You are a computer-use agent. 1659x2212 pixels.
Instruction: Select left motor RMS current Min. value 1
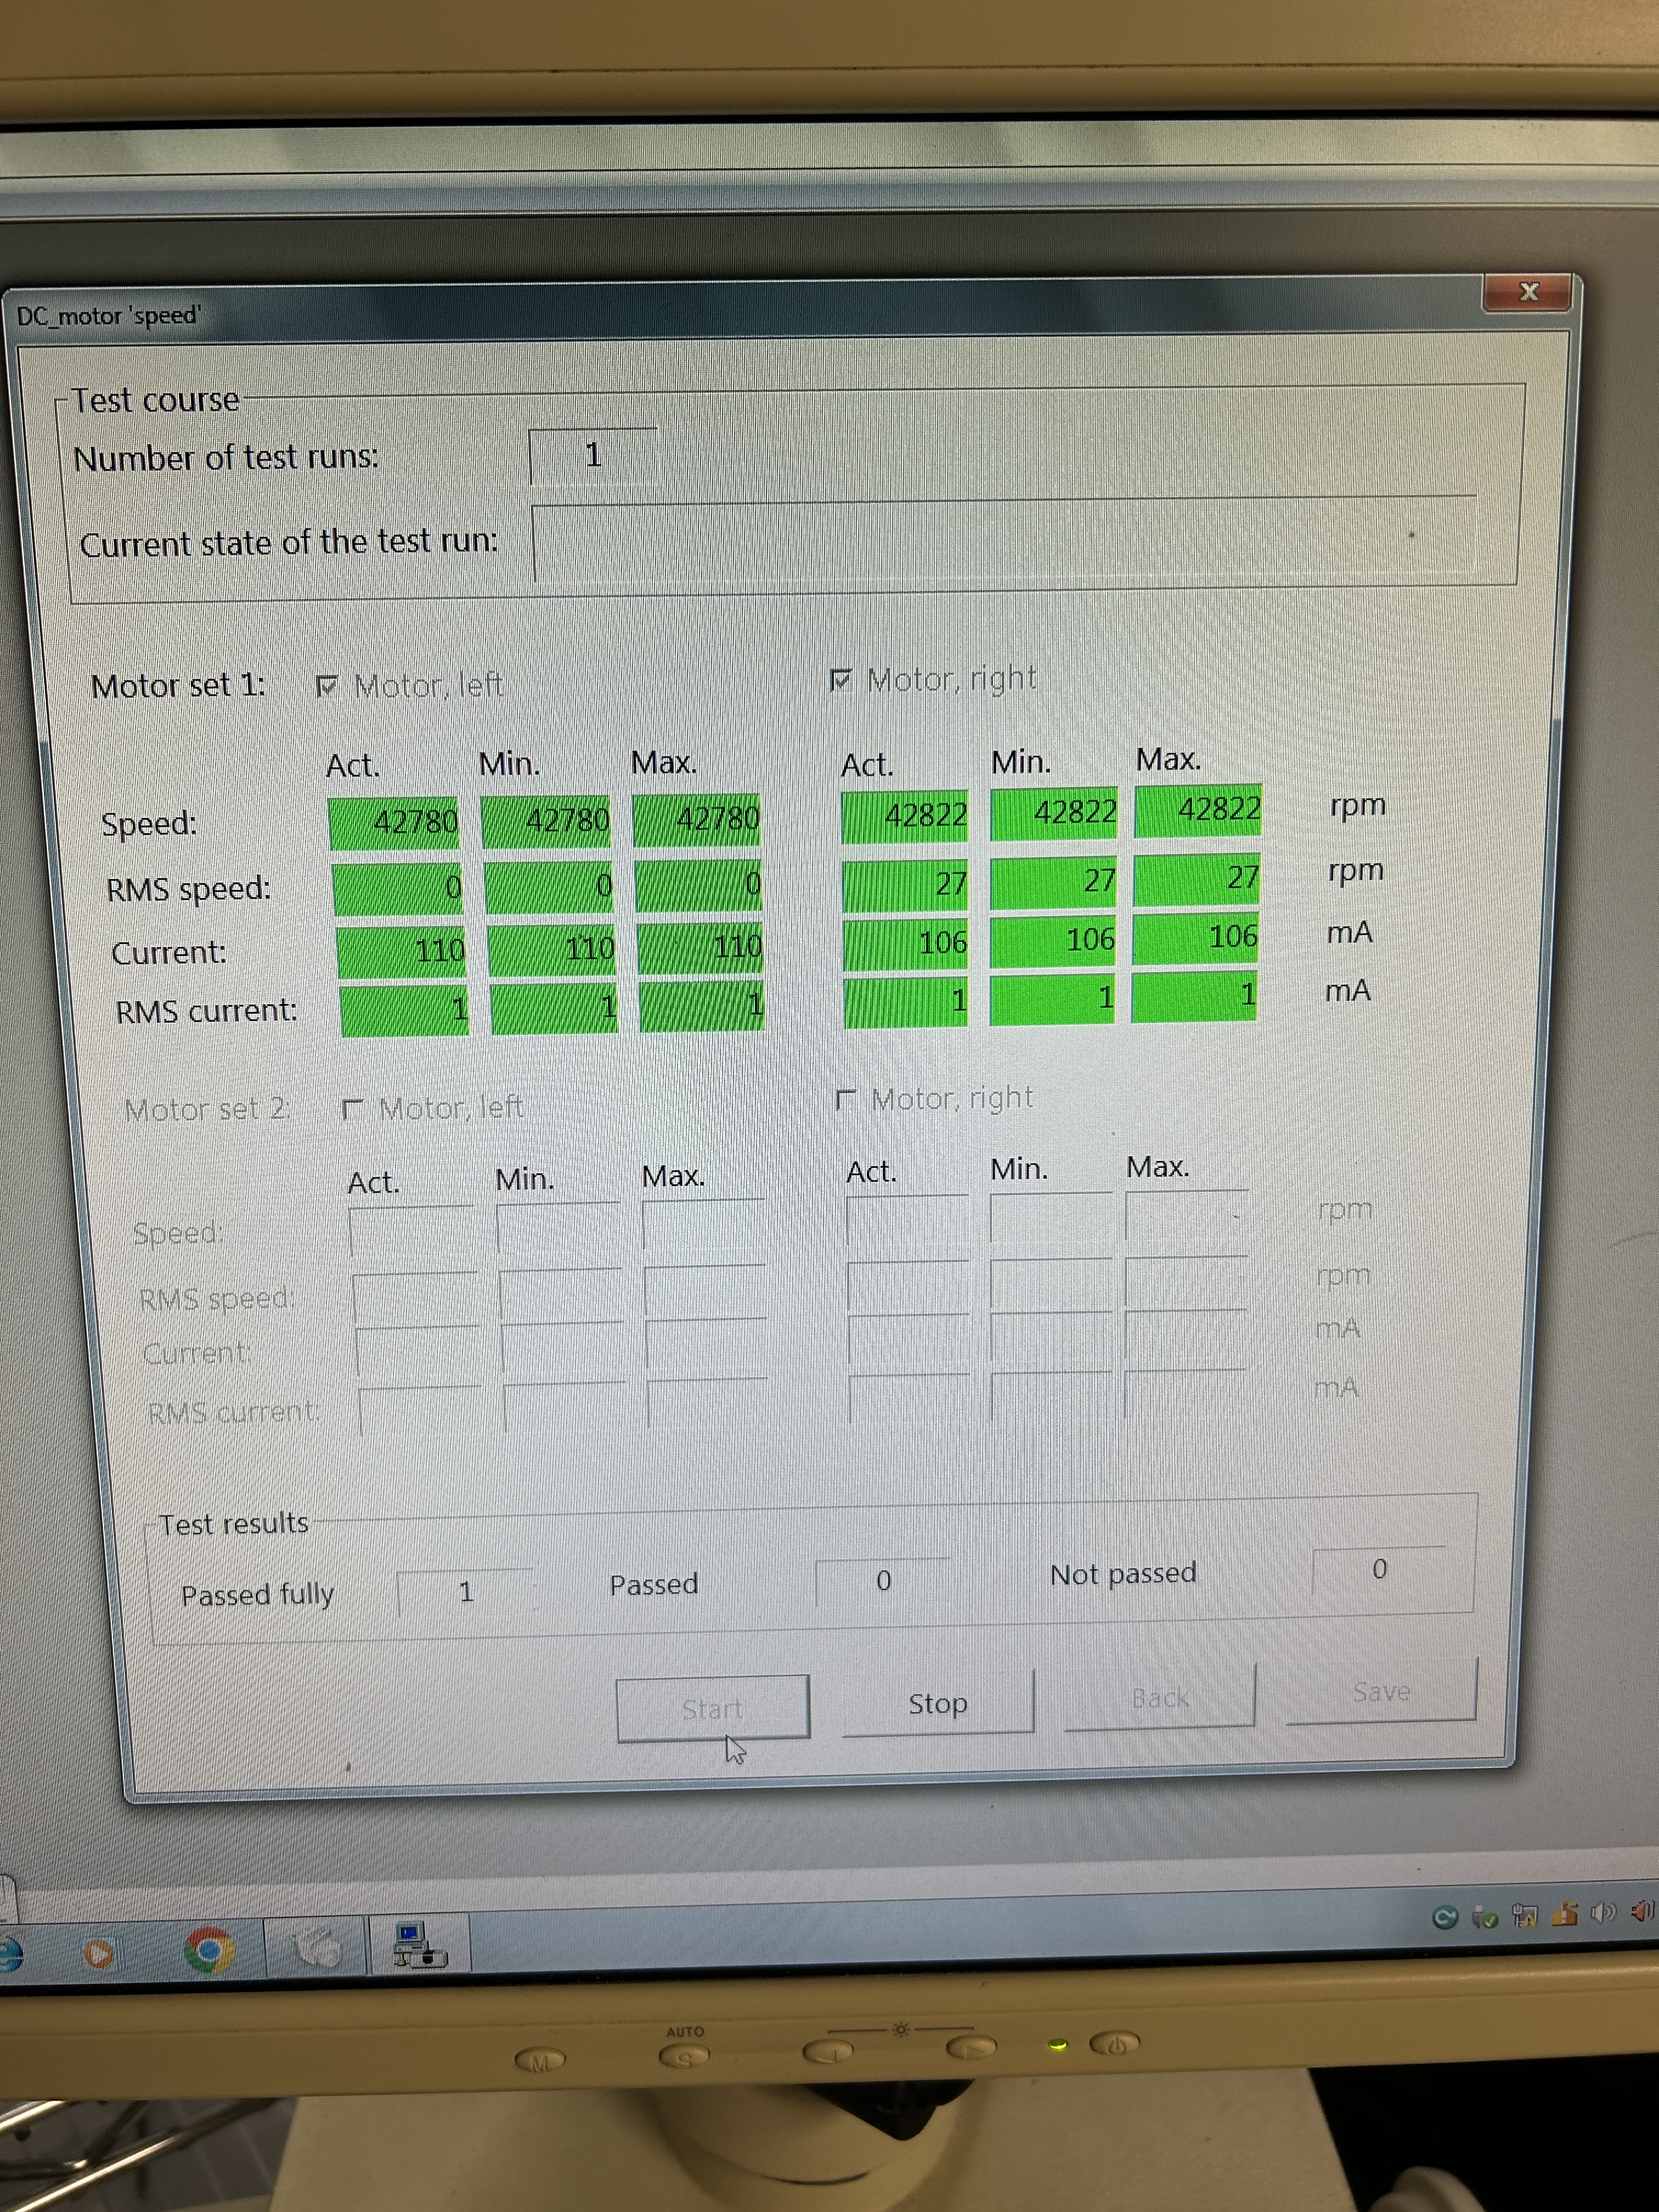tap(554, 1008)
